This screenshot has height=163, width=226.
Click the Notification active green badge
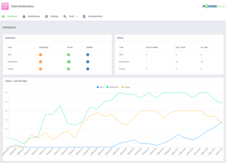[x=69, y=62]
